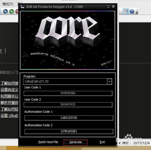Click the Exit button in keygen
This screenshot has width=151, height=150.
point(102,142)
